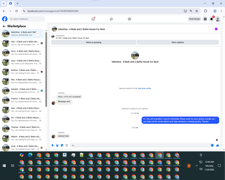Open the Groups icon in top navigation
Image resolution: width=225 pixels, height=180 pixels.
(x=130, y=19)
